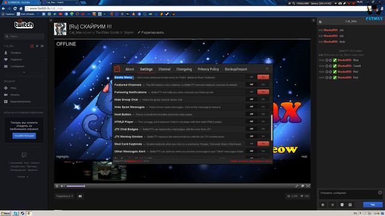Open the BetterTTV emote menu face icon

coord(342,205)
